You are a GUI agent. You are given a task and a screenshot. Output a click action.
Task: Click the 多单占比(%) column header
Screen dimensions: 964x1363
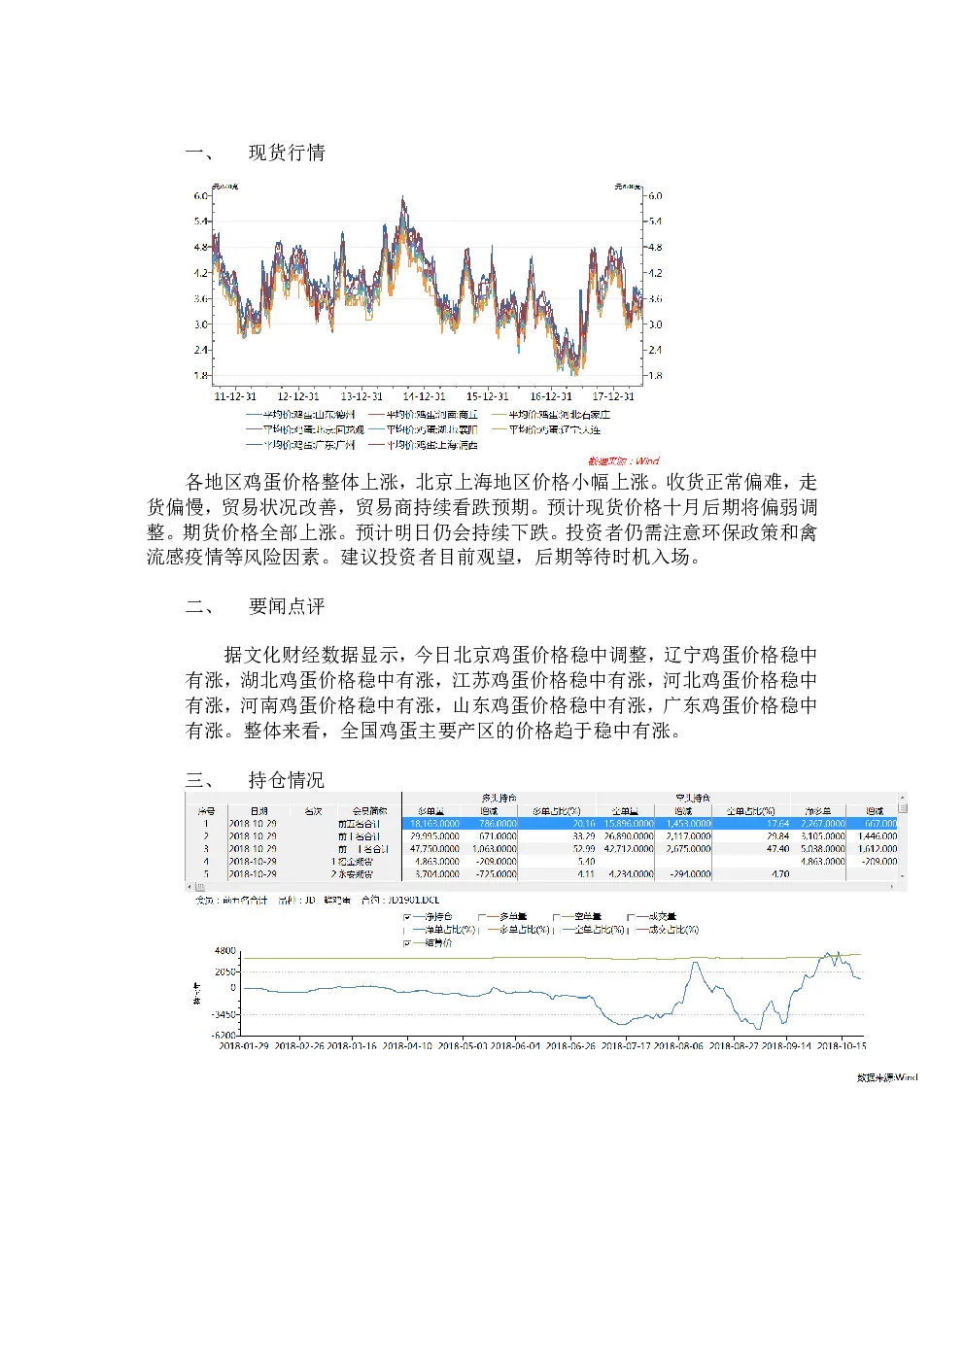pos(557,810)
